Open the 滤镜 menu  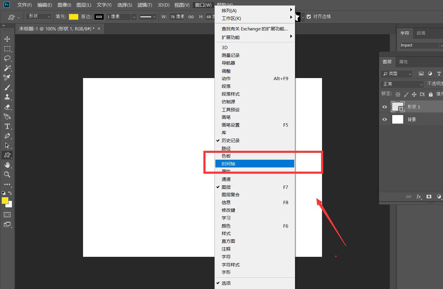145,5
